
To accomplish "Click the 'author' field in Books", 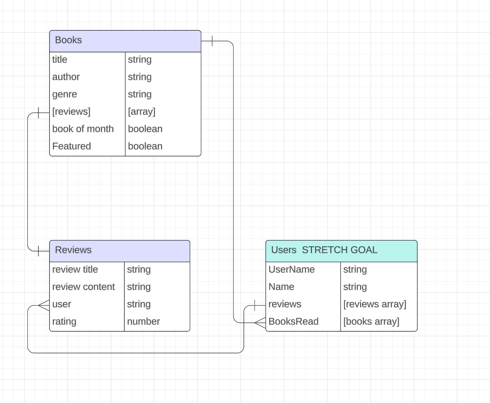I will [x=66, y=77].
